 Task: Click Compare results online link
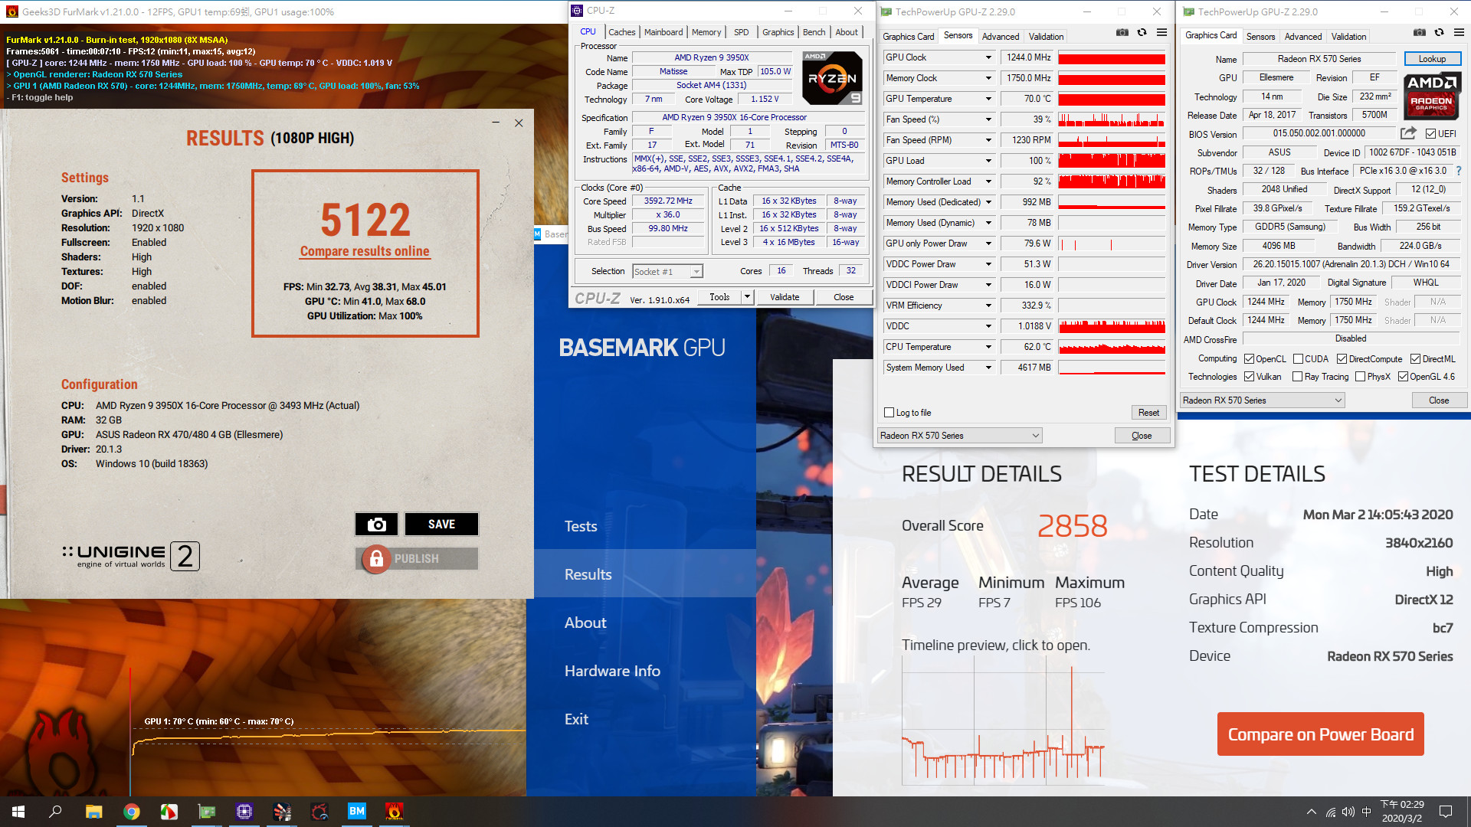click(x=365, y=251)
